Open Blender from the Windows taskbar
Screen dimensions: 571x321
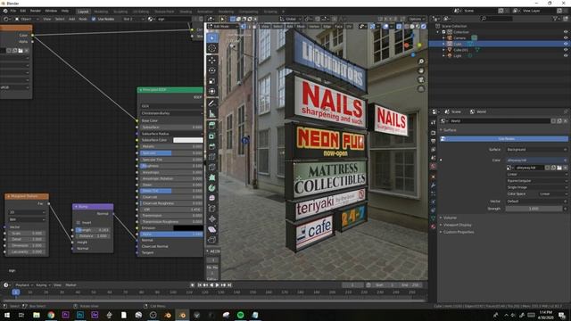tap(182, 315)
